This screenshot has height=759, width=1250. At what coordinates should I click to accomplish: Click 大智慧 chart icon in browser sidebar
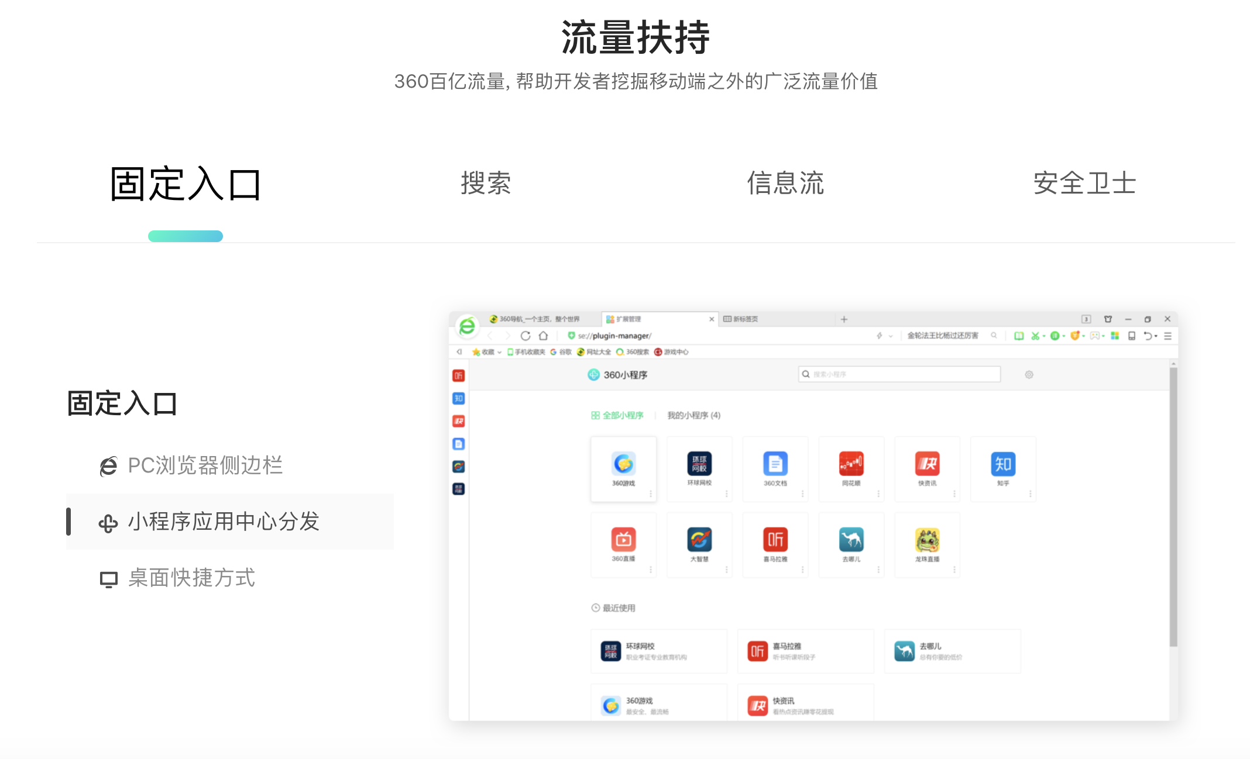point(459,466)
